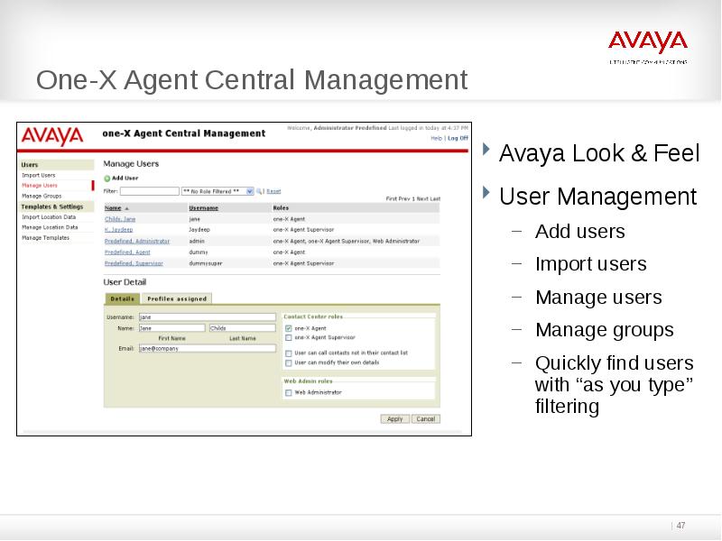Click the one-X Agent Supervisor role for Jaydeep
This screenshot has width=722, height=541.
tap(303, 230)
